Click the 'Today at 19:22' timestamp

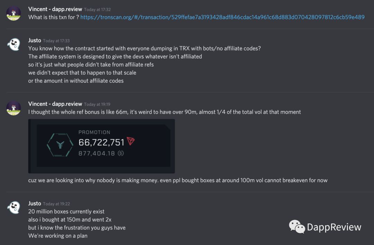click(56, 204)
